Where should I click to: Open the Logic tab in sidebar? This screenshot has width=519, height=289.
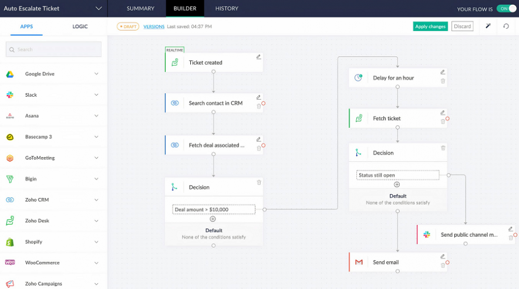pos(80,26)
